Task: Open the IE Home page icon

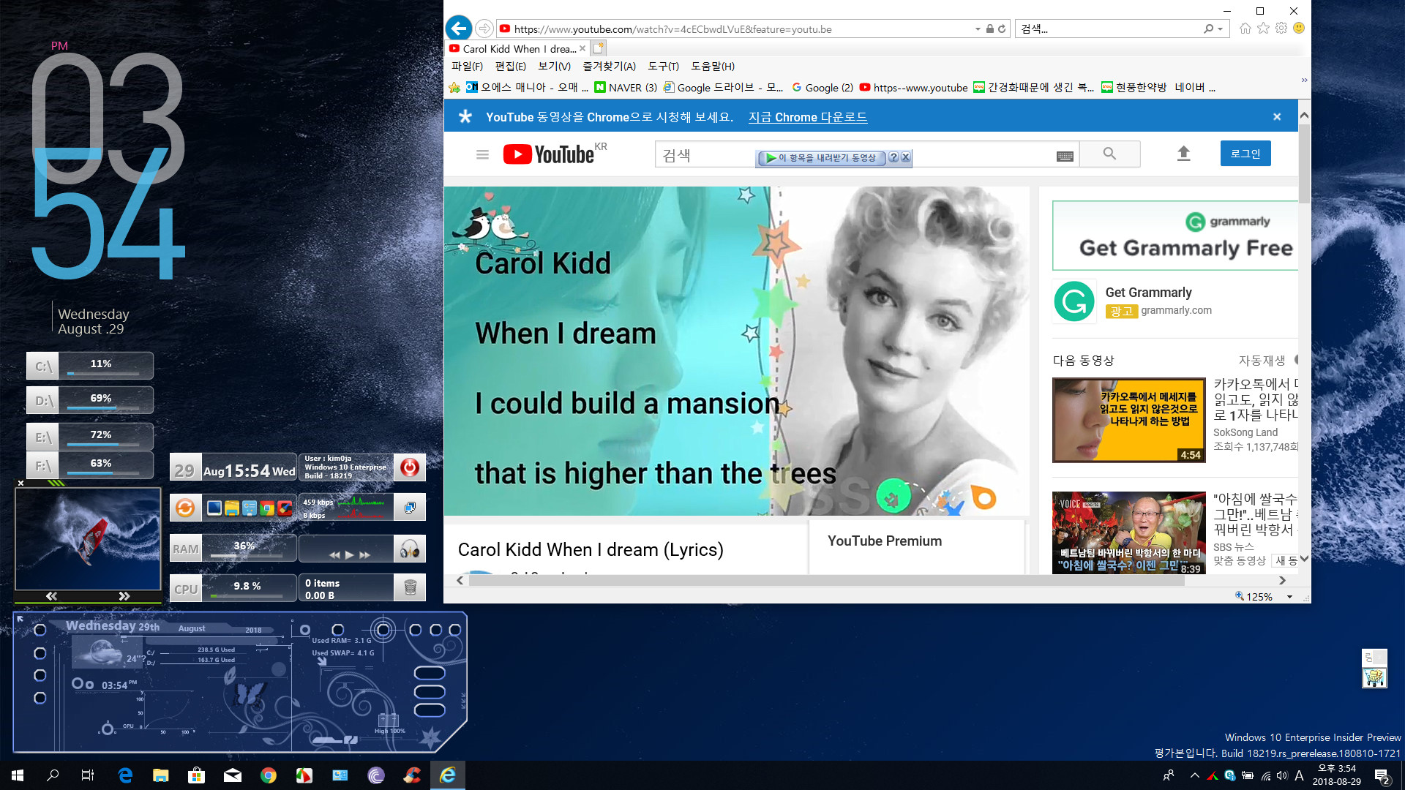Action: click(1245, 29)
